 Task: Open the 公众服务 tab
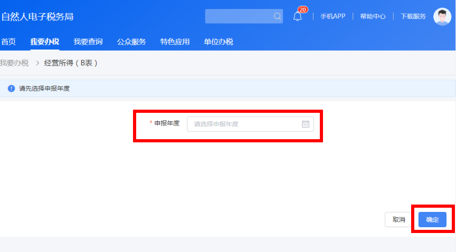(x=131, y=42)
